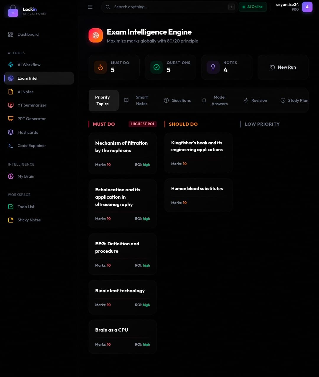Open the purple user avatar A
Image resolution: width=319 pixels, height=377 pixels.
coord(307,7)
